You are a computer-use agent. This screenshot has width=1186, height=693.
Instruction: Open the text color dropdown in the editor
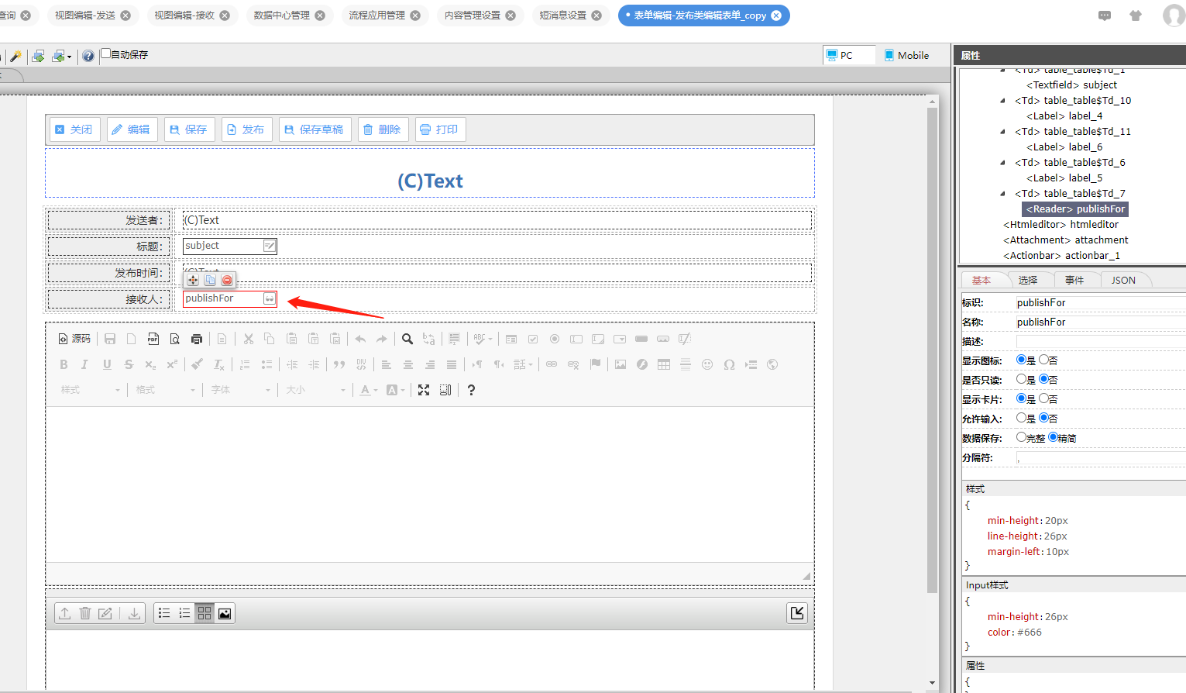(369, 390)
